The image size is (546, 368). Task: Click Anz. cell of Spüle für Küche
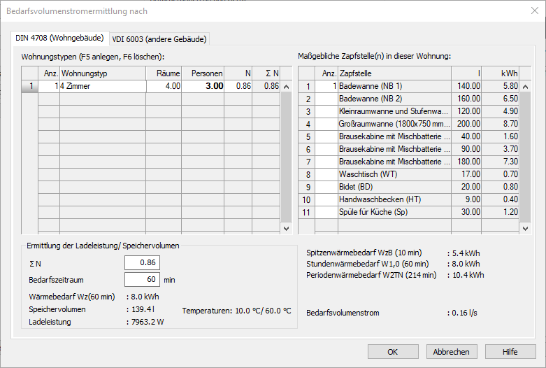tap(326, 212)
